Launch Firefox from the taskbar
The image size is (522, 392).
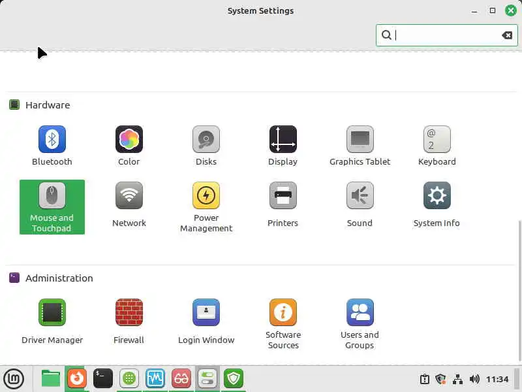77,379
